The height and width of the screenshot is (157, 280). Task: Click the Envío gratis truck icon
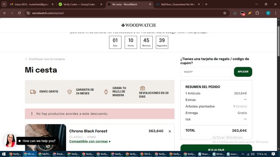(x=33, y=92)
